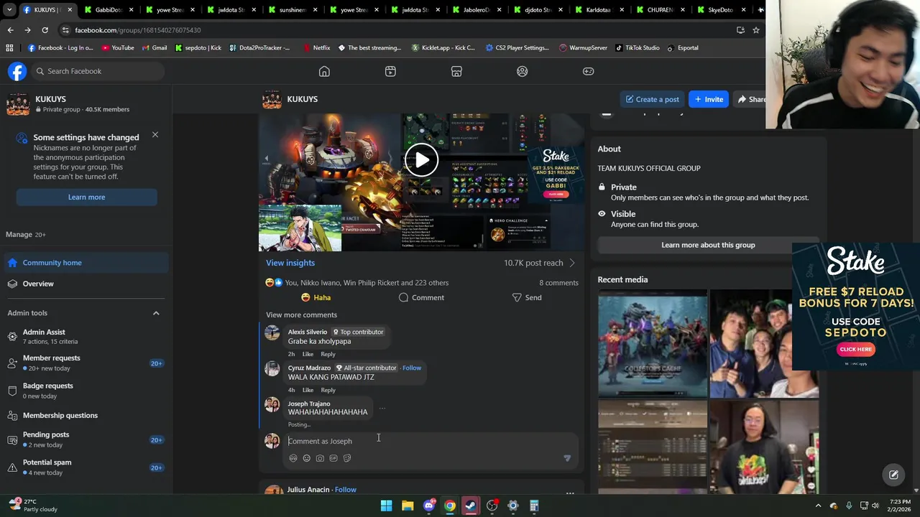The image size is (920, 517).
Task: Open the Dota2ProTracker bookmark
Action: [x=259, y=48]
